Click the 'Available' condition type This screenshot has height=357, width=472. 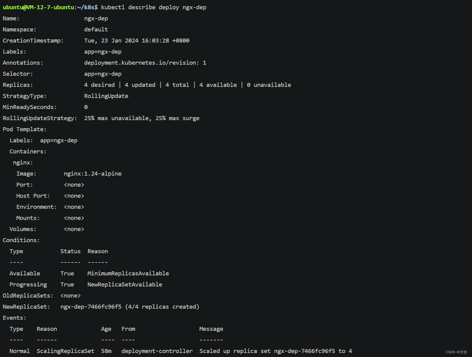25,274
